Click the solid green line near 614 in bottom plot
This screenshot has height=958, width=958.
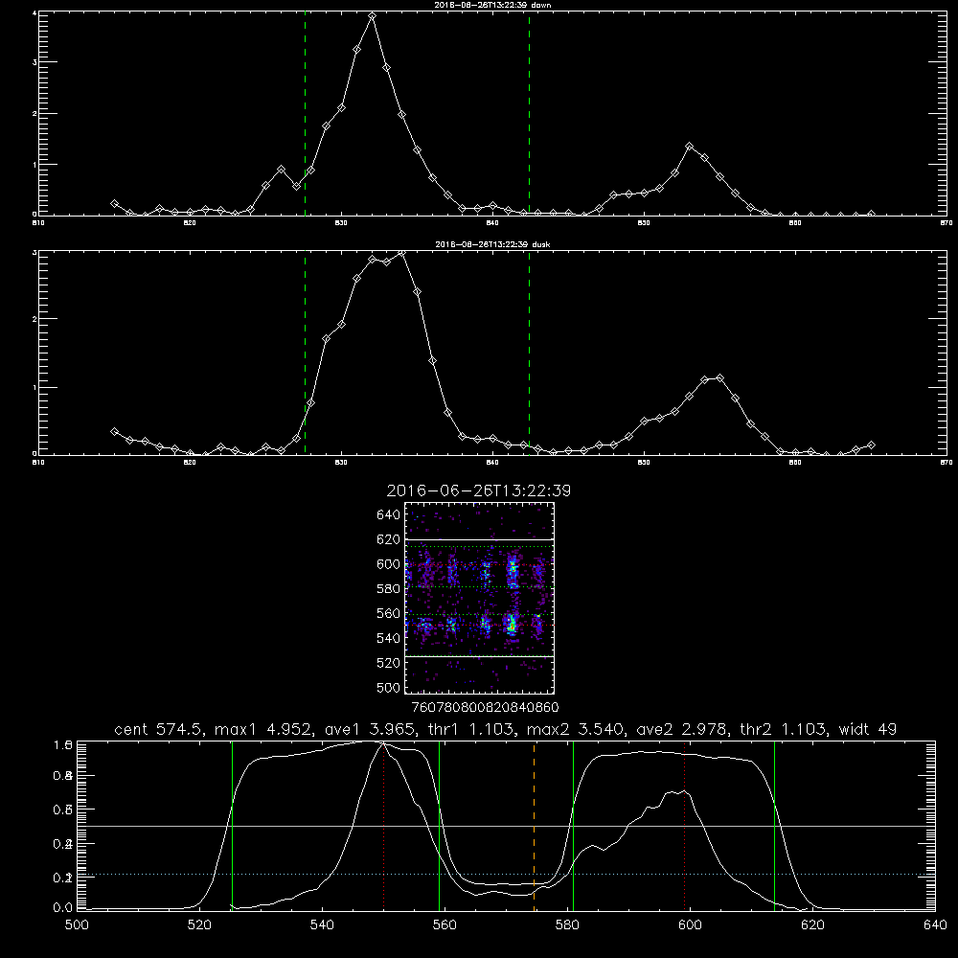[774, 826]
